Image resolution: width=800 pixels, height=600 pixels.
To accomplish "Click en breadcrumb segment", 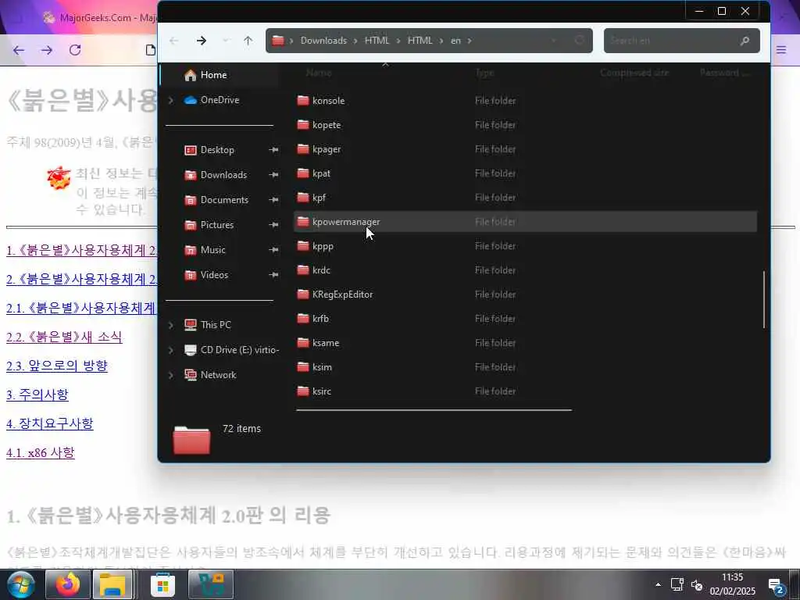I will pos(455,41).
